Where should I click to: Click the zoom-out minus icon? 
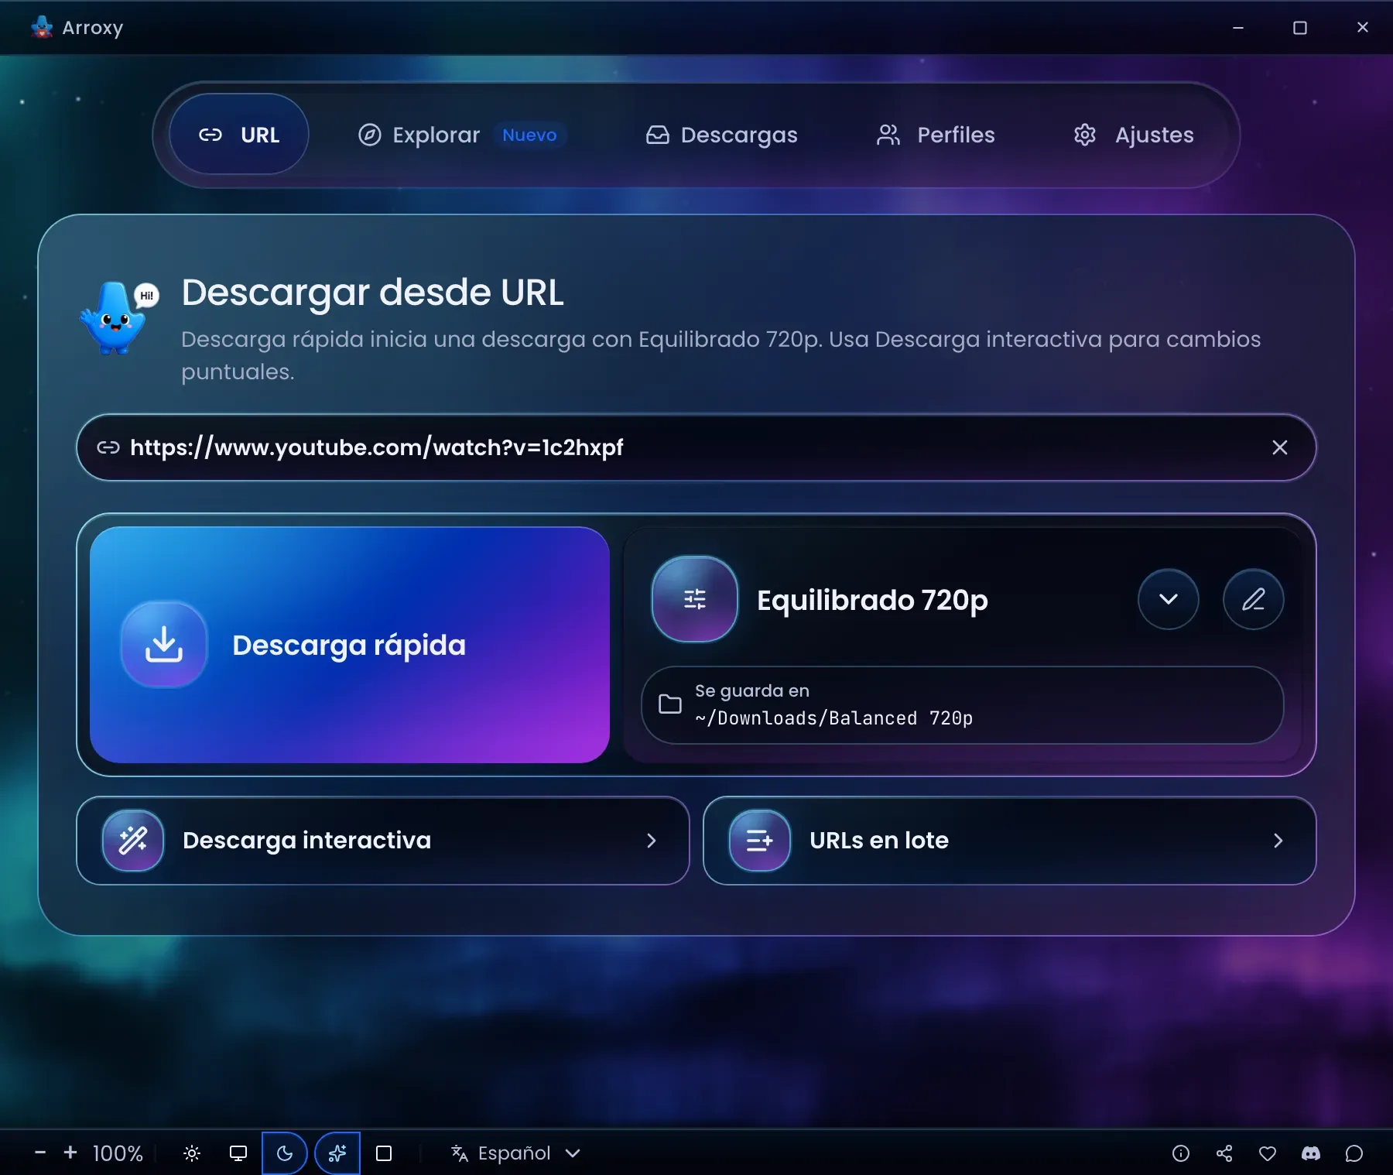[x=40, y=1153]
